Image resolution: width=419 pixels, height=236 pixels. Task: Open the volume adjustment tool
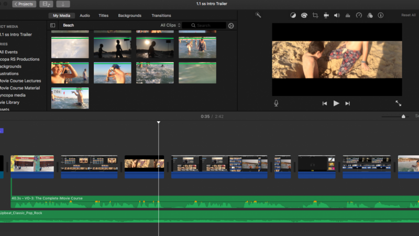coord(337,15)
